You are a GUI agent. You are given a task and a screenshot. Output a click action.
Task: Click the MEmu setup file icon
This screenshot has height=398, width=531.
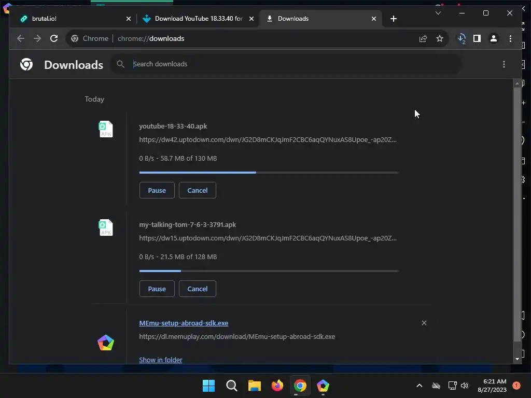coord(106,343)
